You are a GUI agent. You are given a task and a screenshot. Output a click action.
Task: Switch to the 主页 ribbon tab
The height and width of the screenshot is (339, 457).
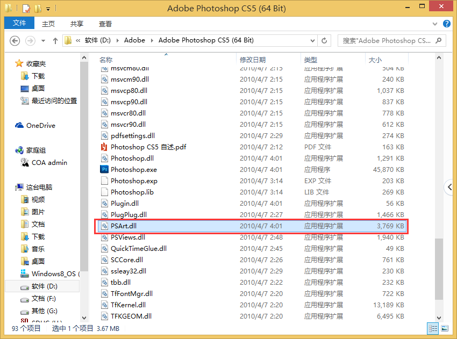[x=48, y=24]
